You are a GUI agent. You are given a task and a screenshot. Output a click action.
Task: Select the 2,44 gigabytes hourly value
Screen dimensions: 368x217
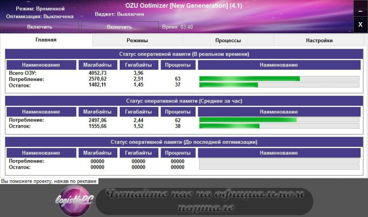pos(138,120)
